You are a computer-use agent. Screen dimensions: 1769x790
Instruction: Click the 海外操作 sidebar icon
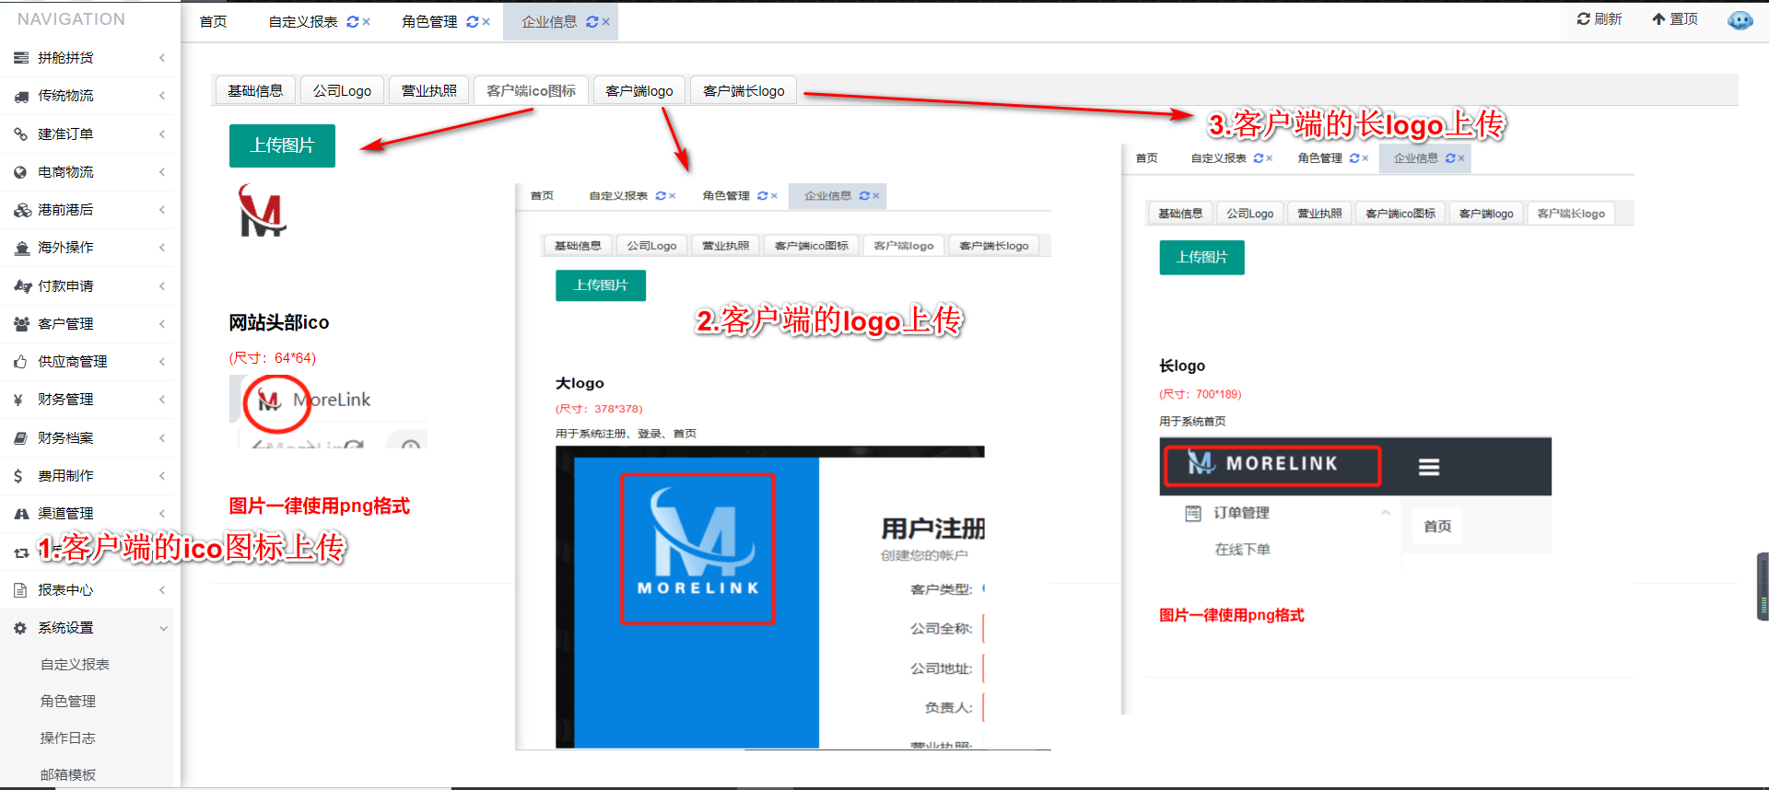click(21, 248)
